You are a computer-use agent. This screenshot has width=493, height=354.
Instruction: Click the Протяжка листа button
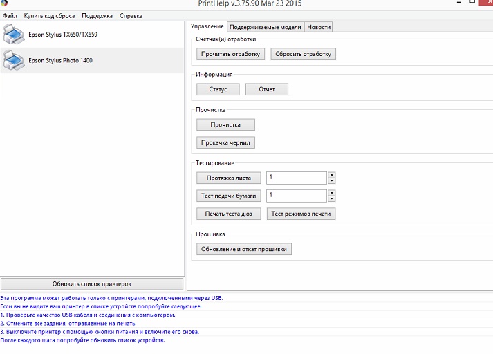[x=229, y=178]
